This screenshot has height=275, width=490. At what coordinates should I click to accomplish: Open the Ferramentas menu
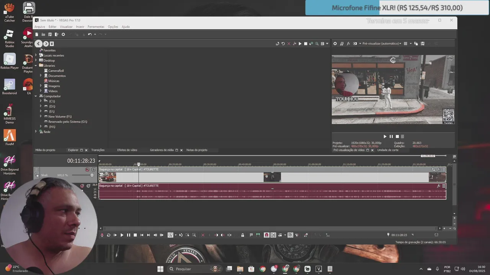coord(96,27)
